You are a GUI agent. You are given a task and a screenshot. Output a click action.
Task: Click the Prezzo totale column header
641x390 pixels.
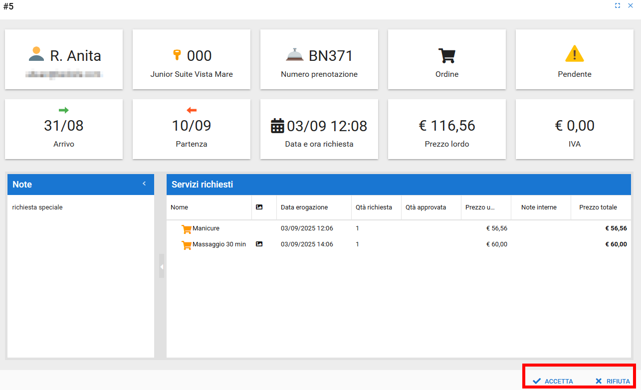pyautogui.click(x=598, y=207)
